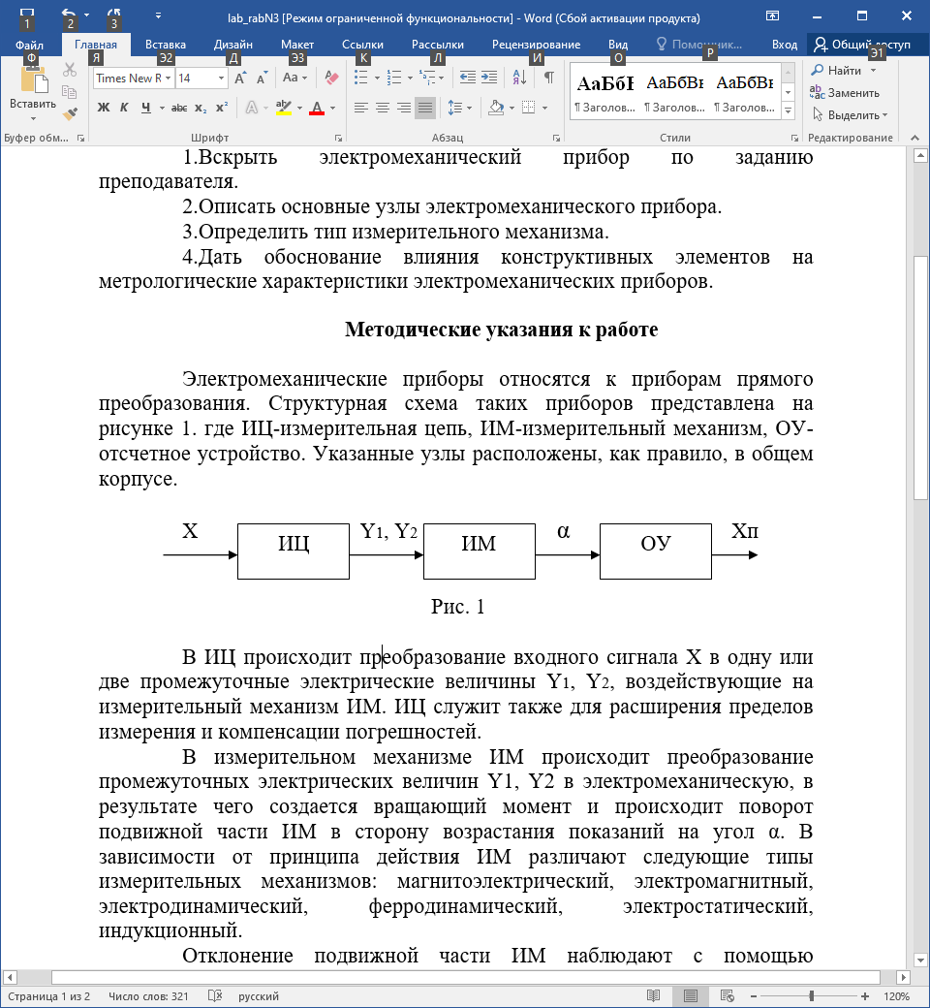Decrease paragraph indent
This screenshot has width=930, height=1008.
coord(468,78)
